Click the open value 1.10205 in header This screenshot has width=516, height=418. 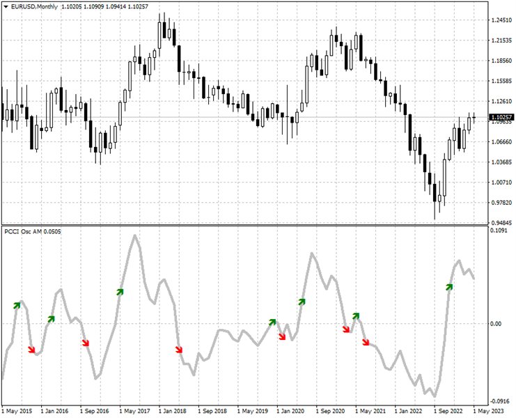point(72,6)
